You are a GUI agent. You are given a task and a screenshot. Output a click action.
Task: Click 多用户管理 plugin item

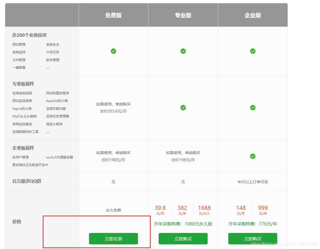[x=20, y=157]
